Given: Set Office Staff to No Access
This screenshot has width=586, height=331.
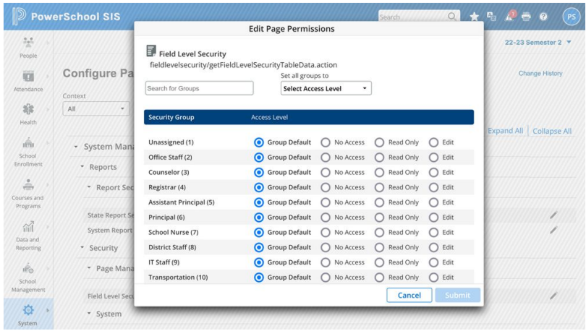Looking at the screenshot, I should tap(326, 157).
